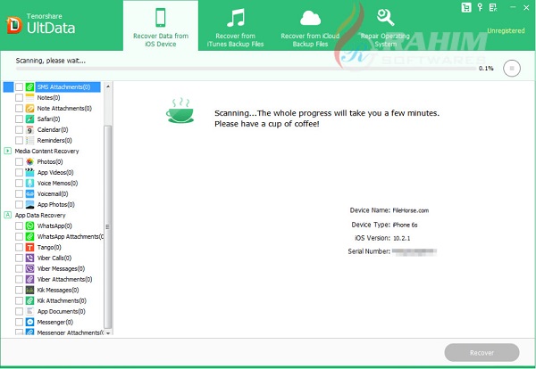Click the Safari compass icon
The width and height of the screenshot is (536, 369).
29,119
